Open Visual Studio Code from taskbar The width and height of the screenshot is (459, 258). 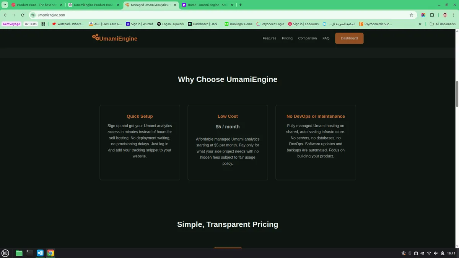click(40, 253)
